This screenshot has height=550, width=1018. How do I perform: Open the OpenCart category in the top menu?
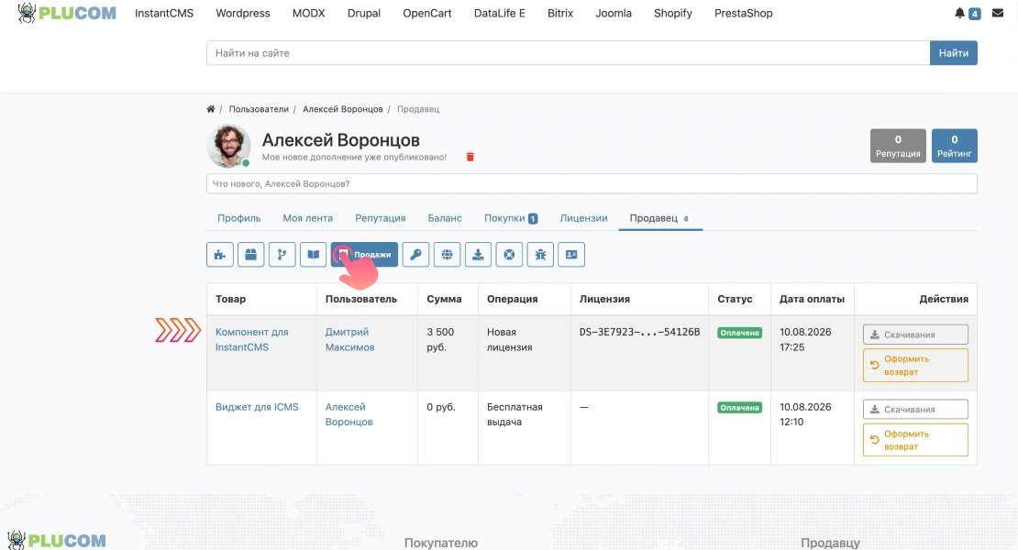427,13
